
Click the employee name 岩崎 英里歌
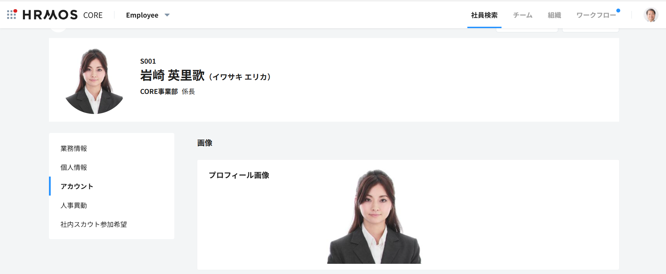click(x=172, y=75)
